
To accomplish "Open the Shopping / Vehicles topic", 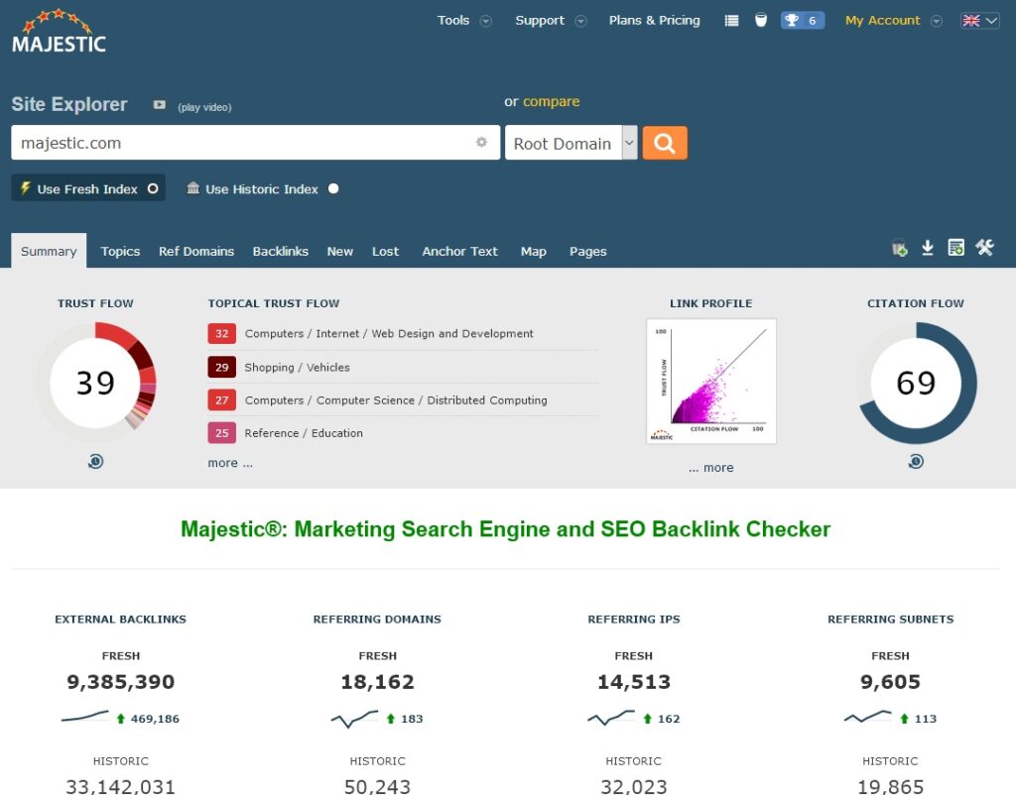I will (297, 367).
